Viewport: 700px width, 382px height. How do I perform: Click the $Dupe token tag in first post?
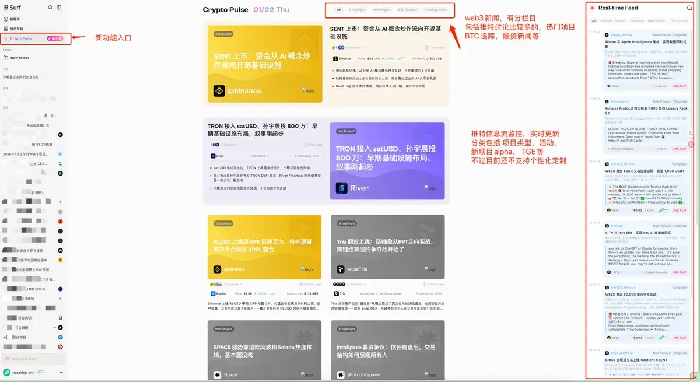coord(614,86)
